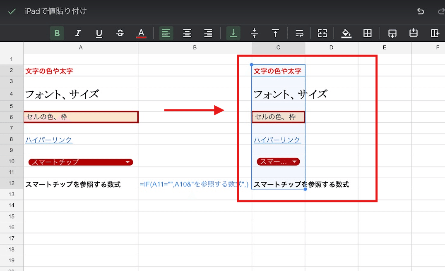Toggle strikethrough formatting
Viewport: 445px width, 271px height.
120,33
